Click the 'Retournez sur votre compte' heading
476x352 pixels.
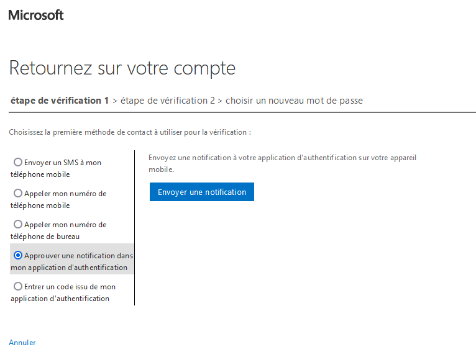coord(122,68)
